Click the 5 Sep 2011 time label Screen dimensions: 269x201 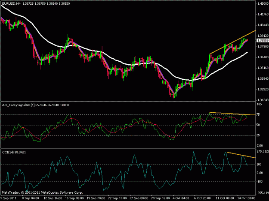coord(9,198)
